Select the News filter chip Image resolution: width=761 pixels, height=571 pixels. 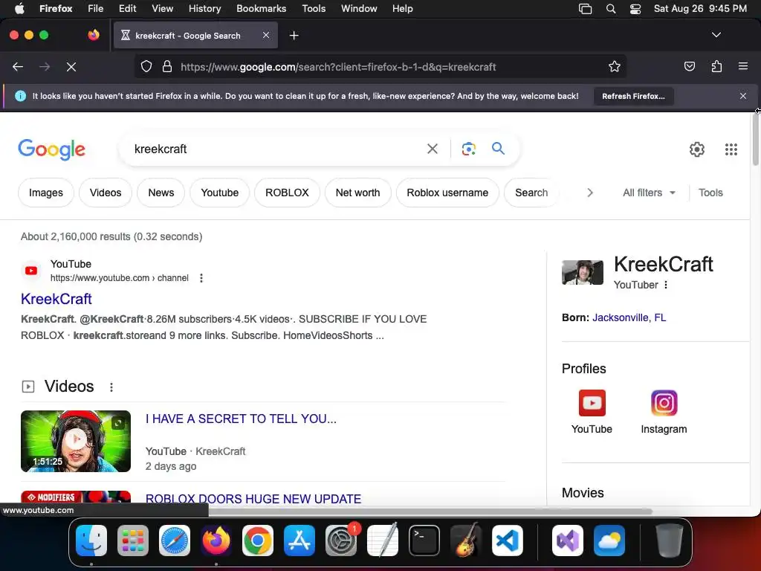click(161, 193)
